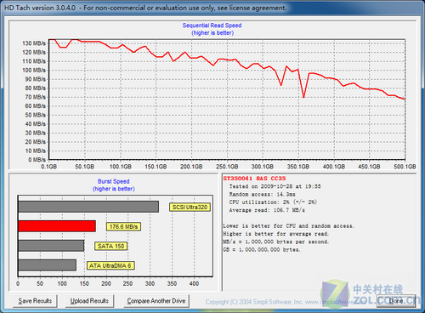Click 'Lower is better for CPU' note

[x=288, y=226]
